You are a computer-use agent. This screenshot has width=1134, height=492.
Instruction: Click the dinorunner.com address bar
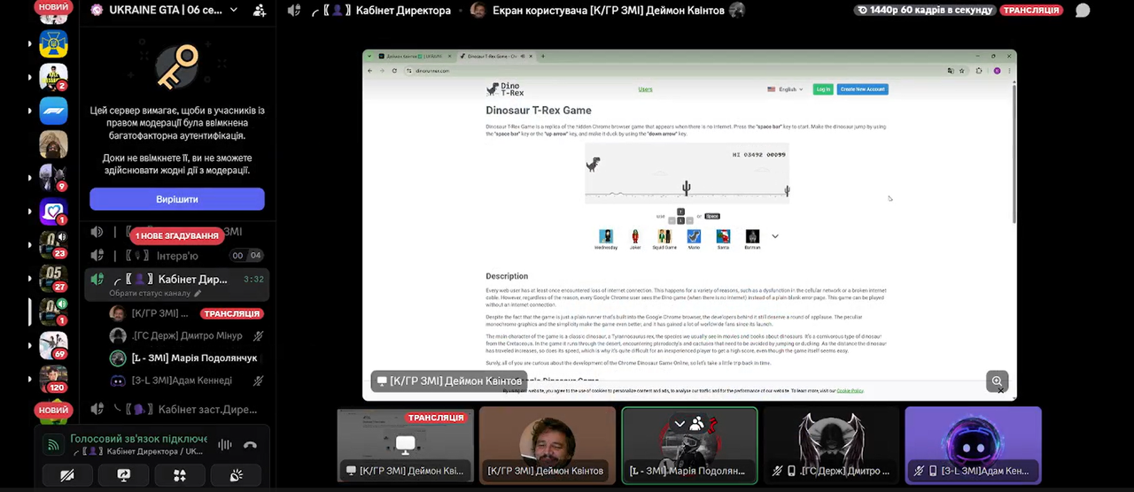(x=673, y=71)
